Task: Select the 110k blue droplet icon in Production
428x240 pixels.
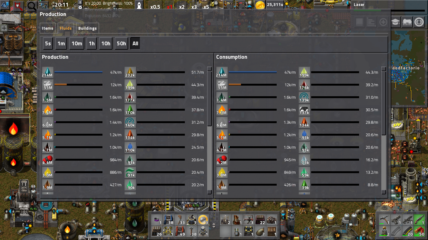Action: pyautogui.click(x=130, y=147)
